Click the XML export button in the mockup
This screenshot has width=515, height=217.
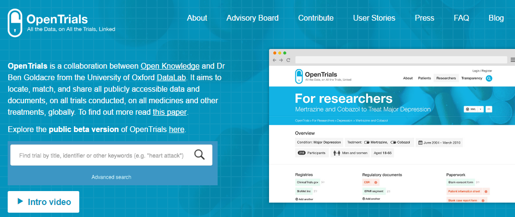pyautogui.click(x=470, y=109)
